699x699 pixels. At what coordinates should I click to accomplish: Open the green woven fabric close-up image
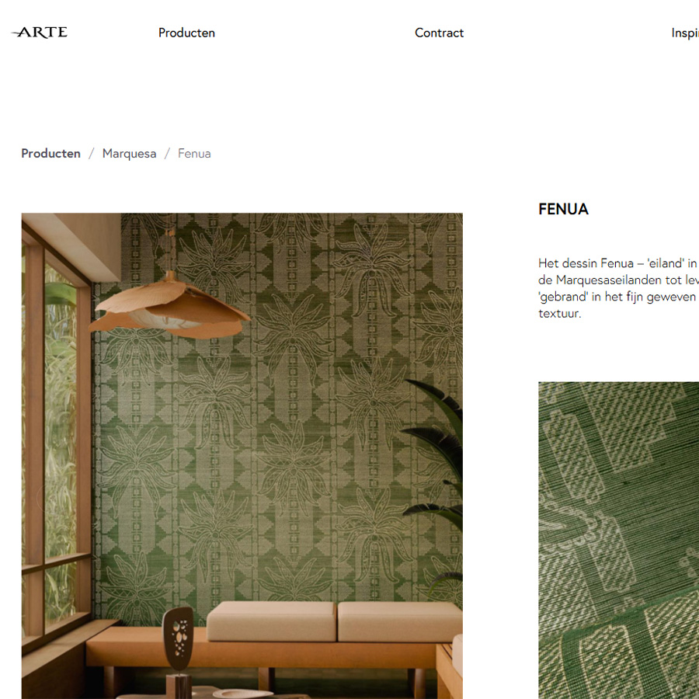click(x=618, y=540)
